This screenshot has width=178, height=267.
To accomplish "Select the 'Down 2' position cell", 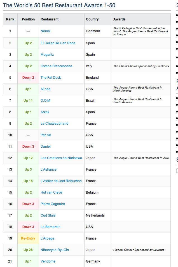I will 28,78.
